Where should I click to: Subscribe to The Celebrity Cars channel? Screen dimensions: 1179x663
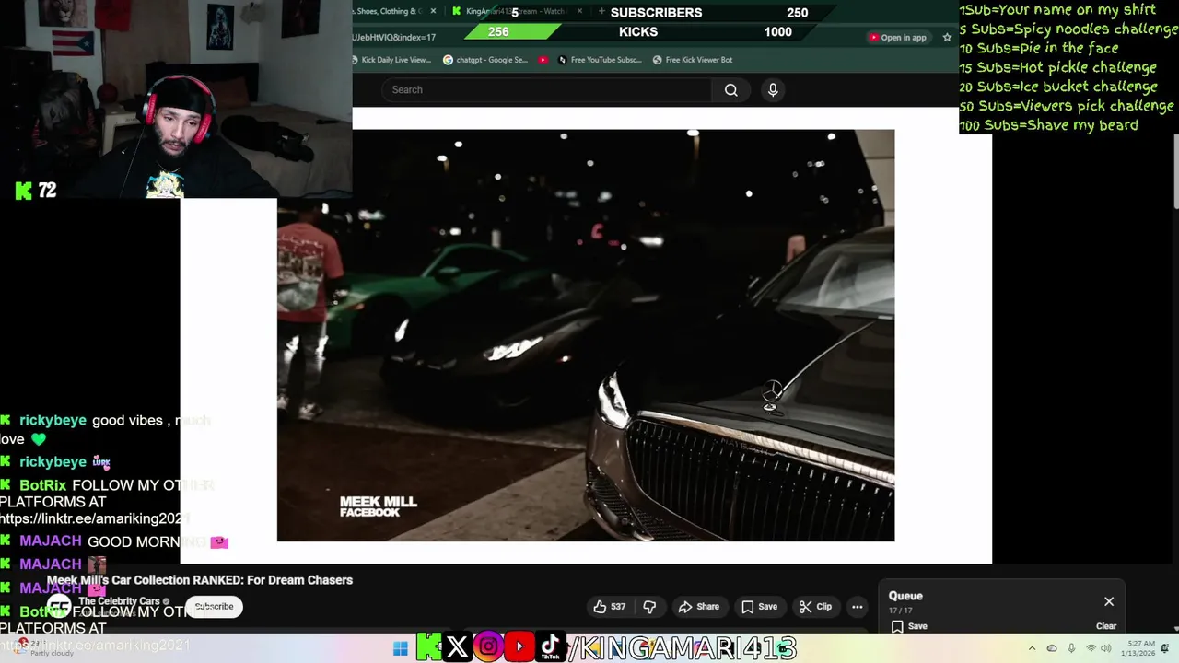point(214,606)
